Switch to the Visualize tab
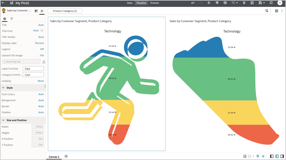 tap(141, 3)
